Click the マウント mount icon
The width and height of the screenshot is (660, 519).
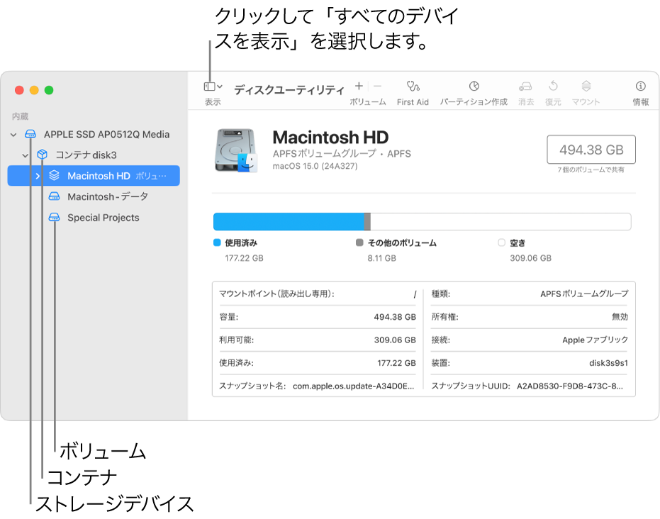click(586, 86)
